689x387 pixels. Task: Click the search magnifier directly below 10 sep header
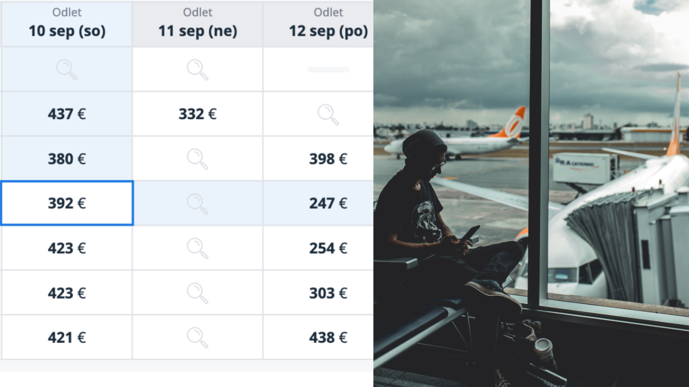point(67,69)
